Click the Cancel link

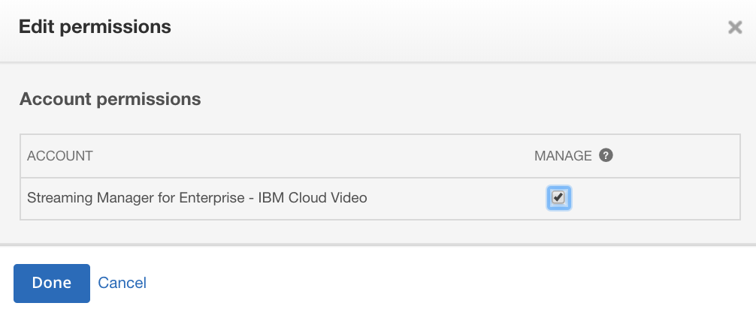click(x=122, y=283)
